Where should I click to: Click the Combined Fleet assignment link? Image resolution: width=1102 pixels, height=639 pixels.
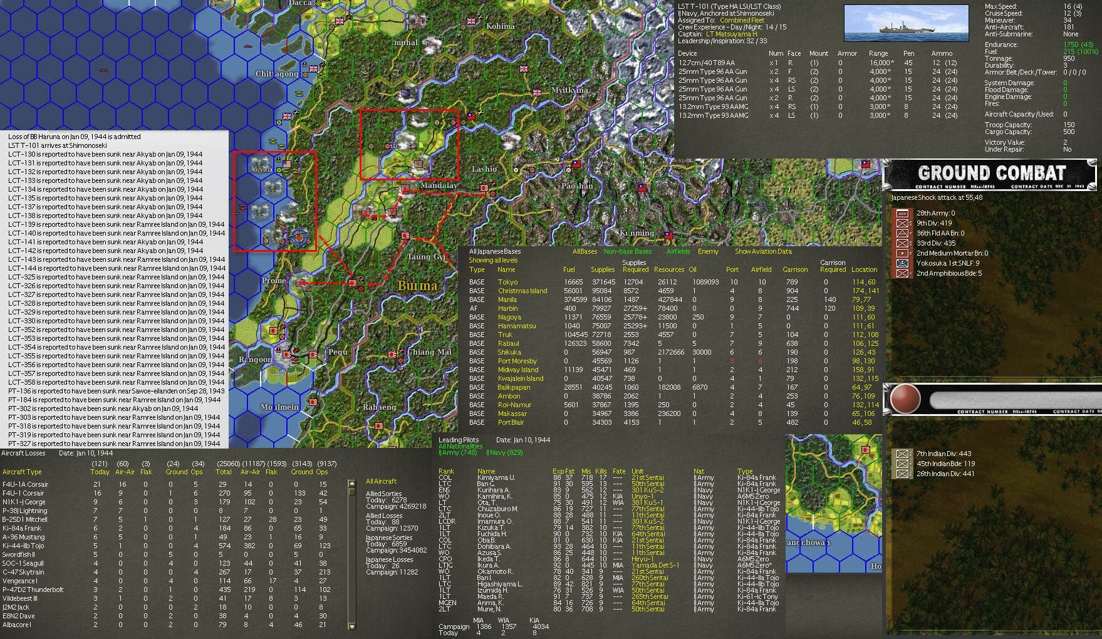tap(742, 20)
